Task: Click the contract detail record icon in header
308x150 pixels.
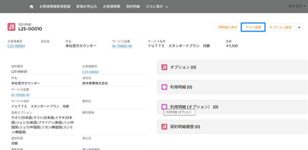Action: click(x=11, y=27)
